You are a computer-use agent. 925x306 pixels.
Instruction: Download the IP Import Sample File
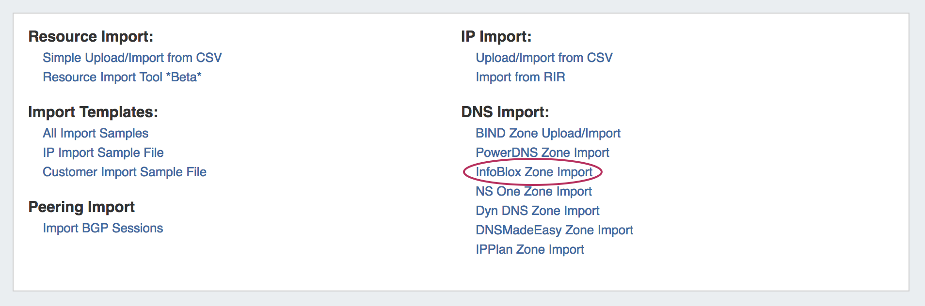pyautogui.click(x=103, y=153)
